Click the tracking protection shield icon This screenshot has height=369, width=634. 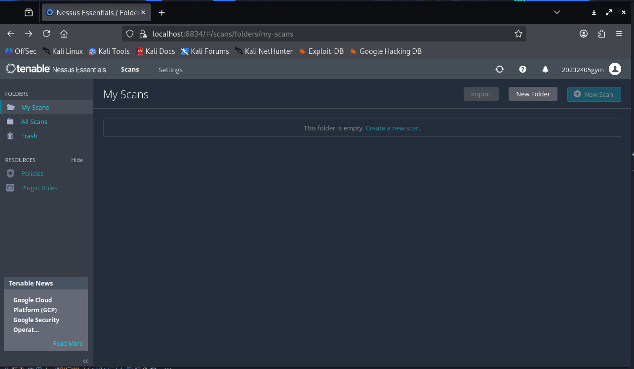[130, 34]
